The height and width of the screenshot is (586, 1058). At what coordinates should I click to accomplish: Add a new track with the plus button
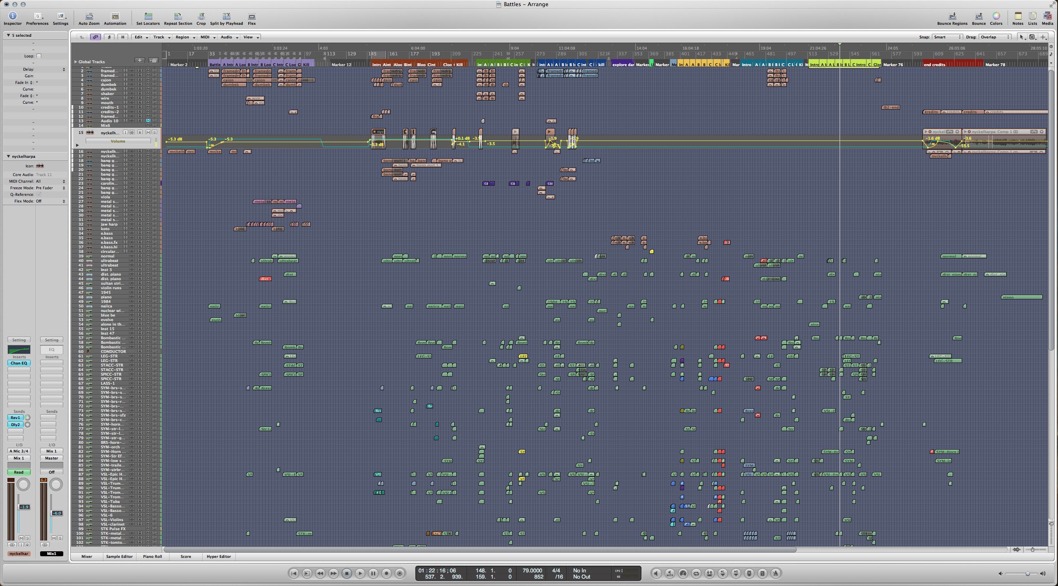[140, 60]
